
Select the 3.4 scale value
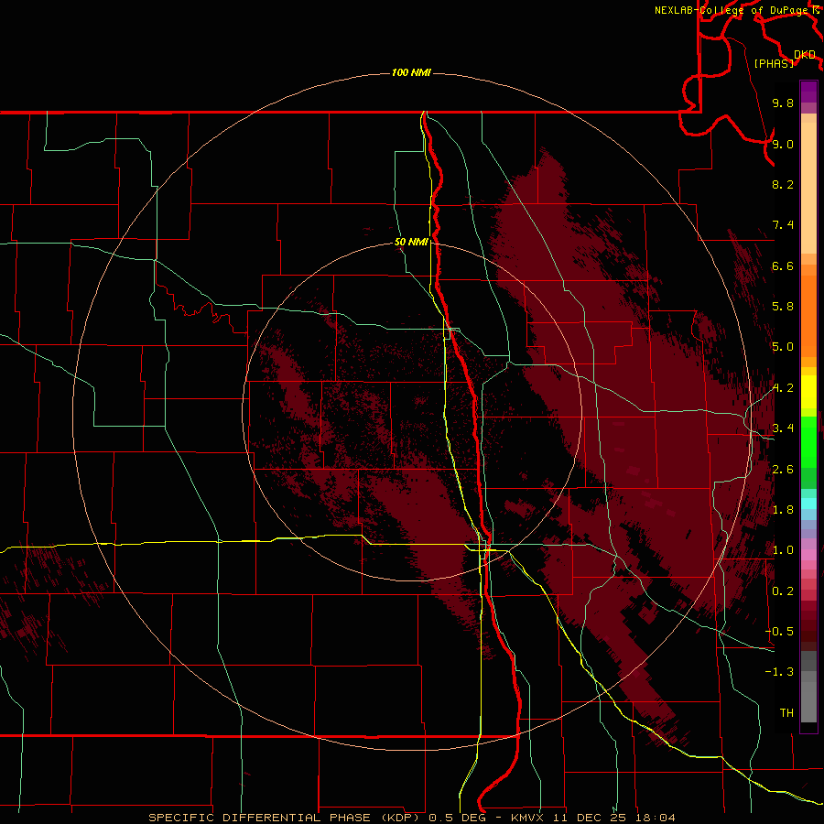click(x=783, y=428)
